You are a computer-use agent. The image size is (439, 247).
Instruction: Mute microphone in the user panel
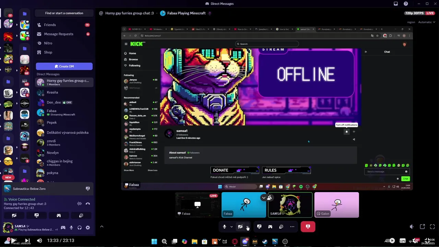pos(71,227)
